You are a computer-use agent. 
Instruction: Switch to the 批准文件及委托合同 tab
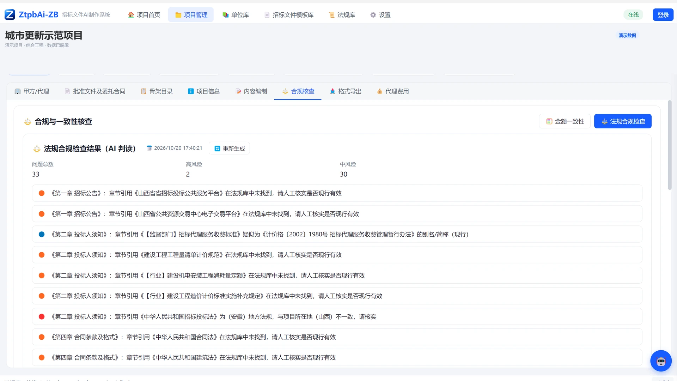(x=95, y=91)
